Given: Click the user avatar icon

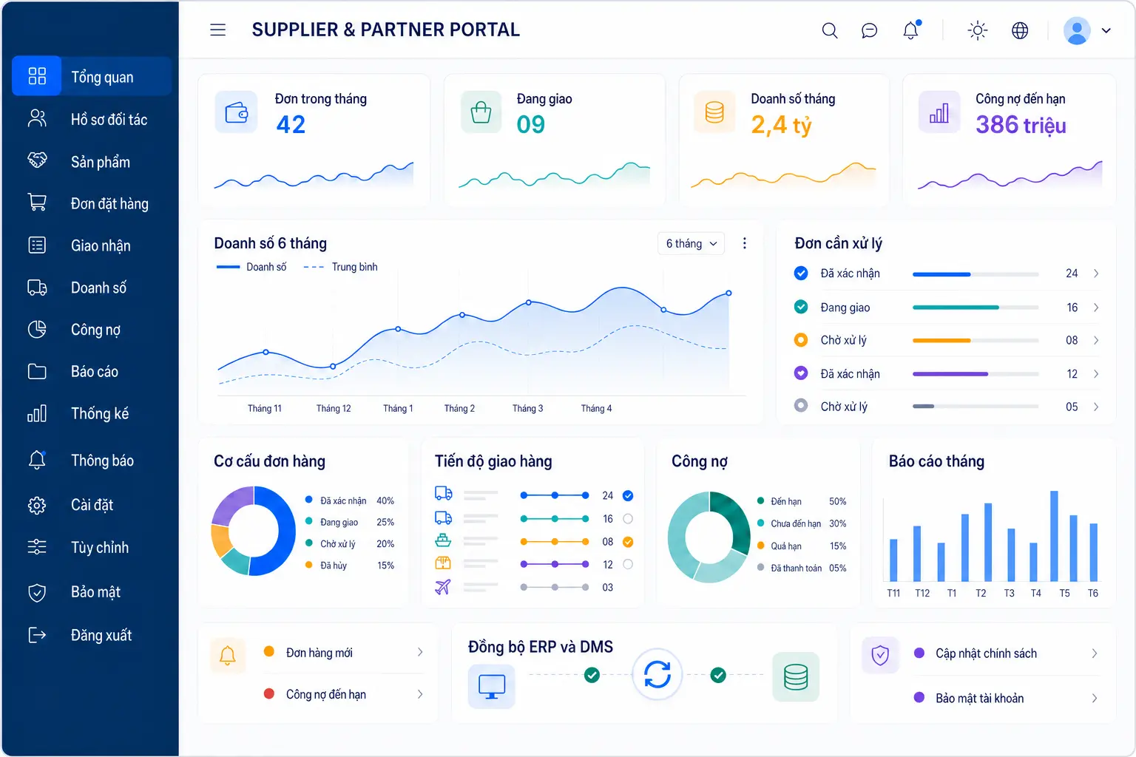Looking at the screenshot, I should pyautogui.click(x=1077, y=30).
